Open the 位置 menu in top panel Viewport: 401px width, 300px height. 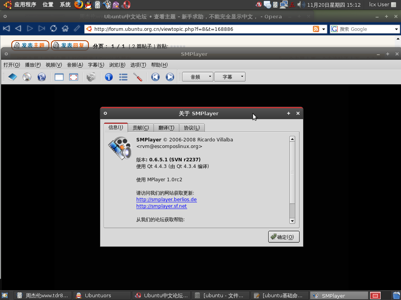click(x=48, y=5)
